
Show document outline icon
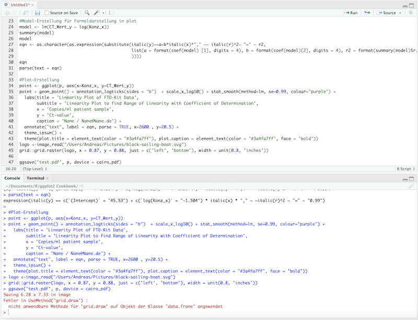(411, 13)
